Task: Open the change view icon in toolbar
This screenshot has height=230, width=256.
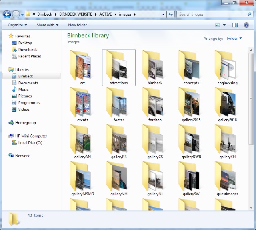Action: (x=218, y=25)
